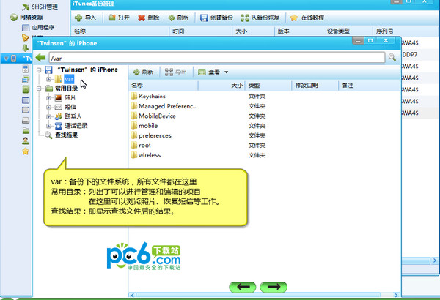Select the wireless folder

(150, 155)
